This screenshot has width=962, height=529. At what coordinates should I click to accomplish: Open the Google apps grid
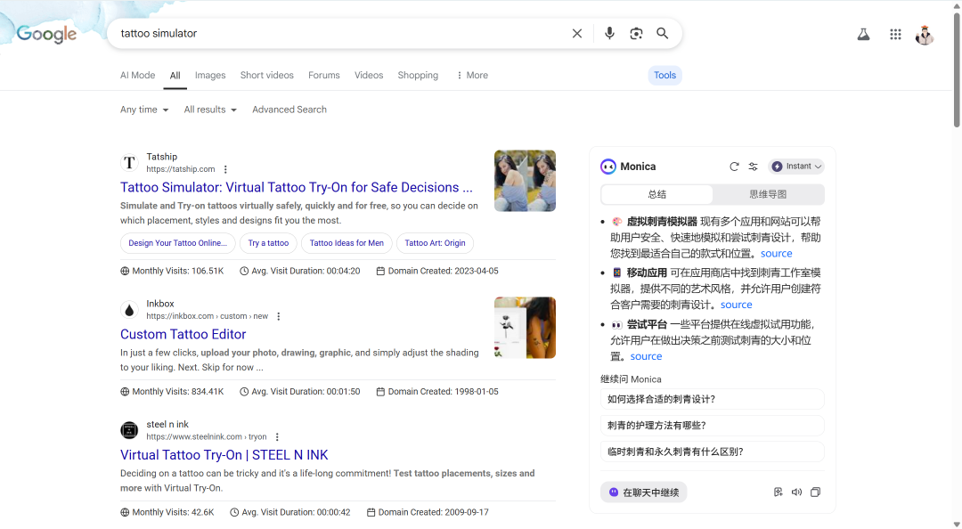tap(895, 35)
